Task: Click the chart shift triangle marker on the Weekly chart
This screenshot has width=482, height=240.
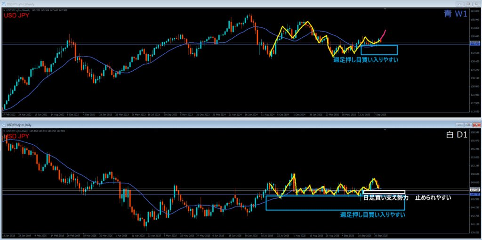Action: tap(386, 9)
